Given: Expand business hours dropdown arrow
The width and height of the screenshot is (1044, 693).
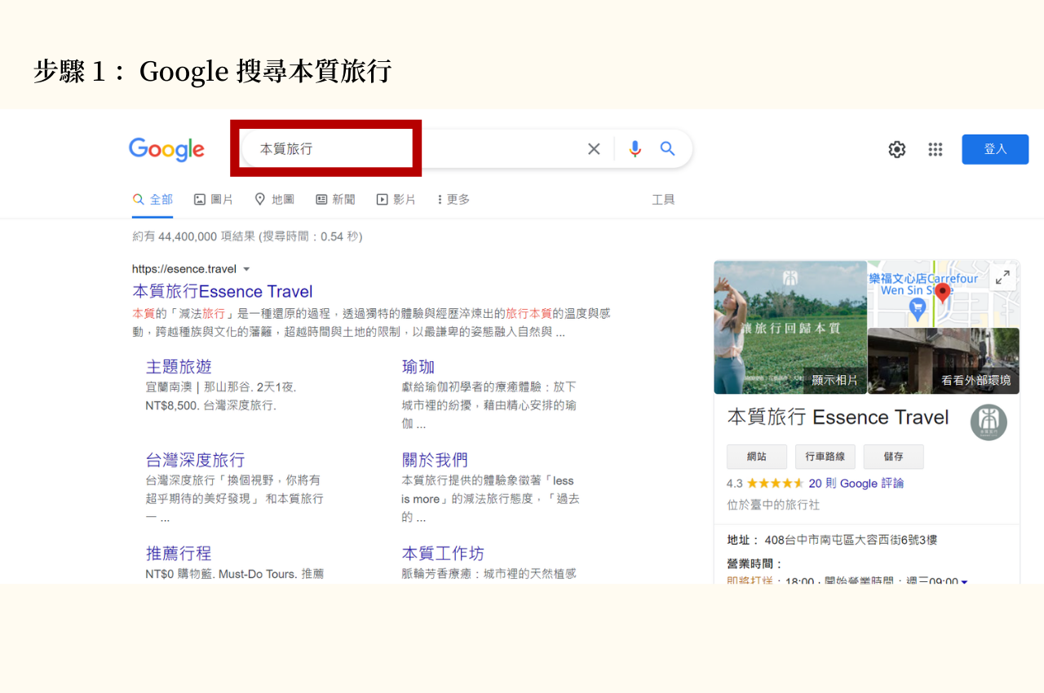Looking at the screenshot, I should 964,581.
